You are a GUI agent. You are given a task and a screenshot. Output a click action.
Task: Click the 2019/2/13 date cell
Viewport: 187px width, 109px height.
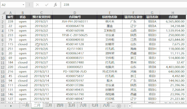[x=41, y=72]
